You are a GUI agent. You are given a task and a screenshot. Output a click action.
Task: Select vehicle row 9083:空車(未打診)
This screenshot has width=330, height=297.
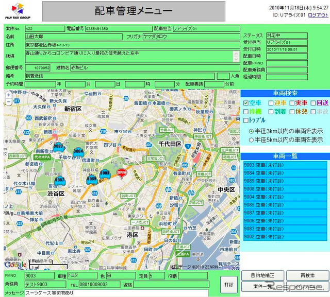tap(285, 229)
